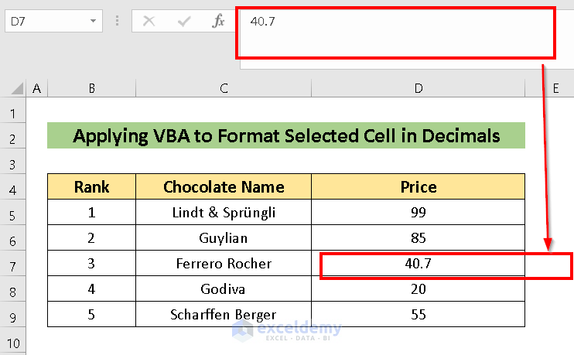
Task: Click the Enter checkmark formula bar icon
Action: click(x=184, y=22)
